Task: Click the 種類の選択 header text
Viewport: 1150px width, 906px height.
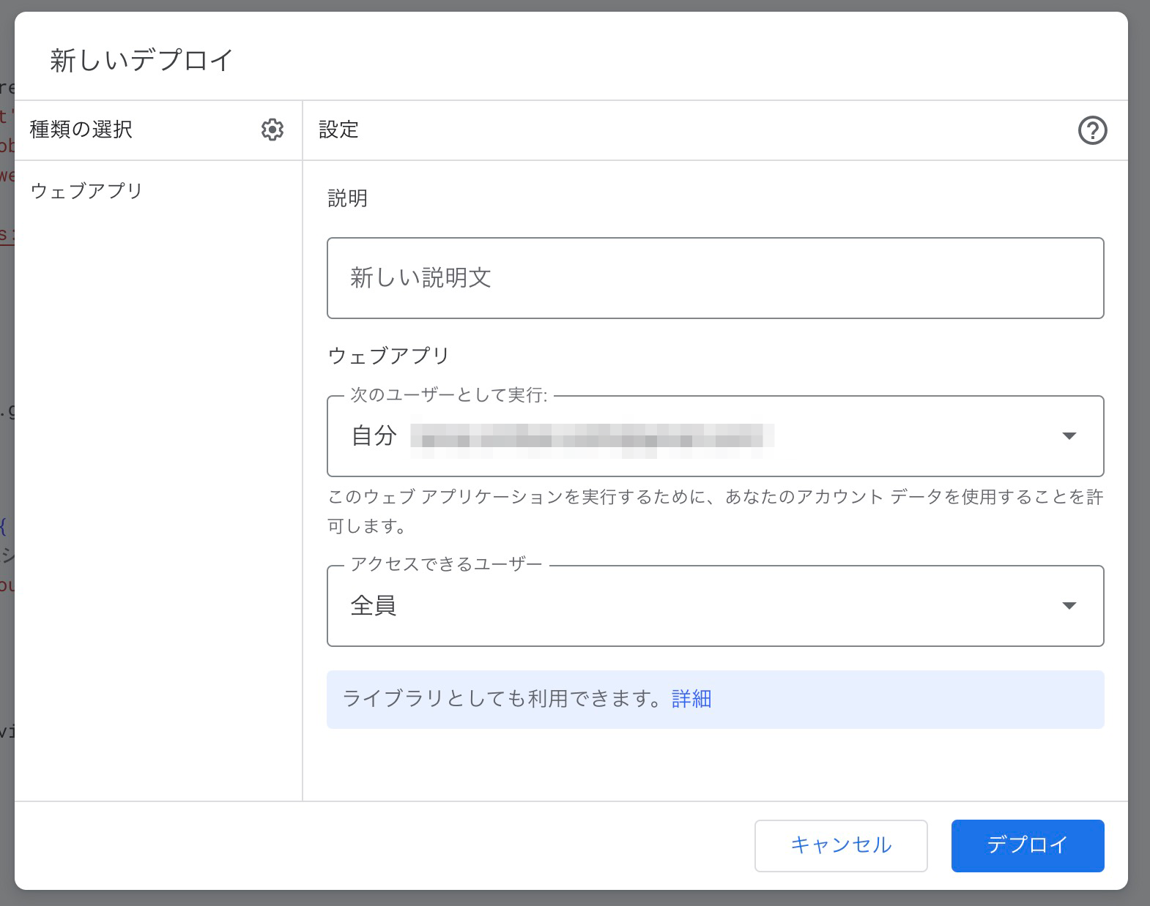Action: point(81,130)
